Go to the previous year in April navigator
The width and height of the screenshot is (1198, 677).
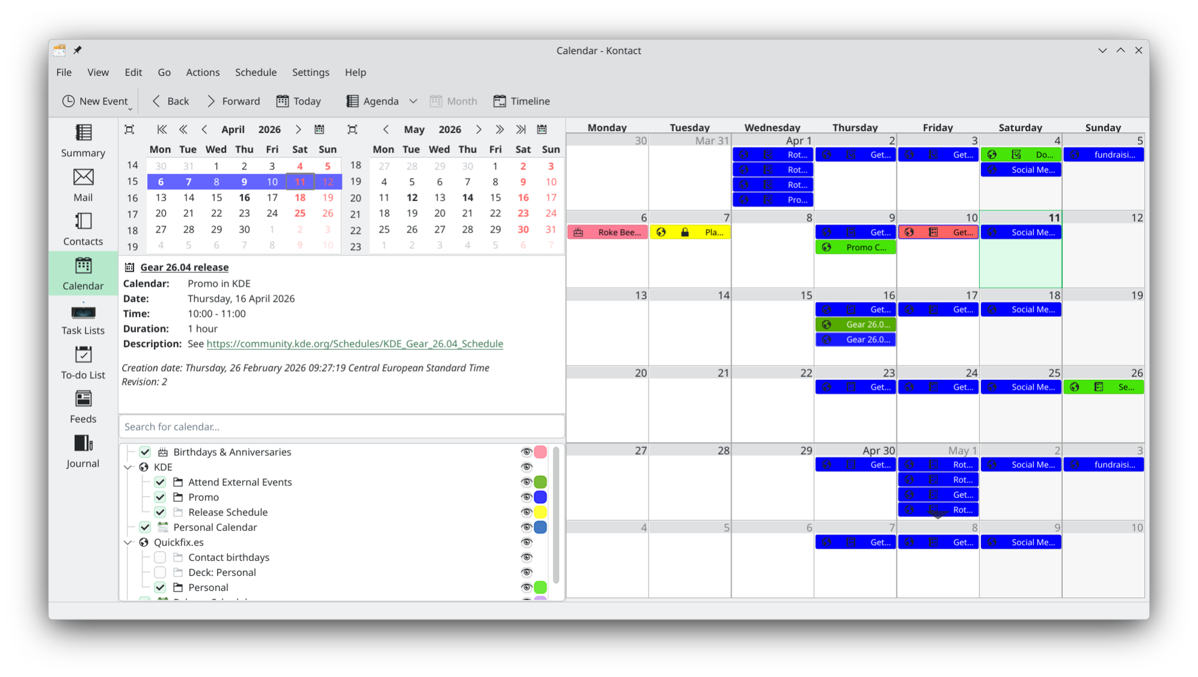pyautogui.click(x=162, y=129)
